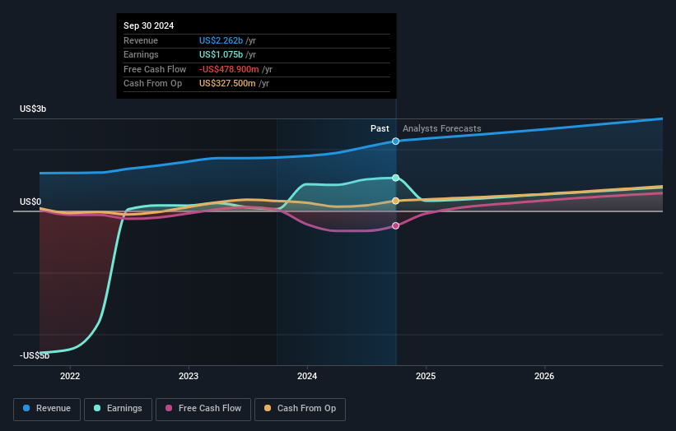The height and width of the screenshot is (431, 676).
Task: Click the 2023 x-axis label
Action: pos(189,376)
